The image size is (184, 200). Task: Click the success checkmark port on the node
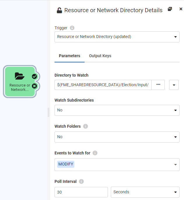pos(34,77)
